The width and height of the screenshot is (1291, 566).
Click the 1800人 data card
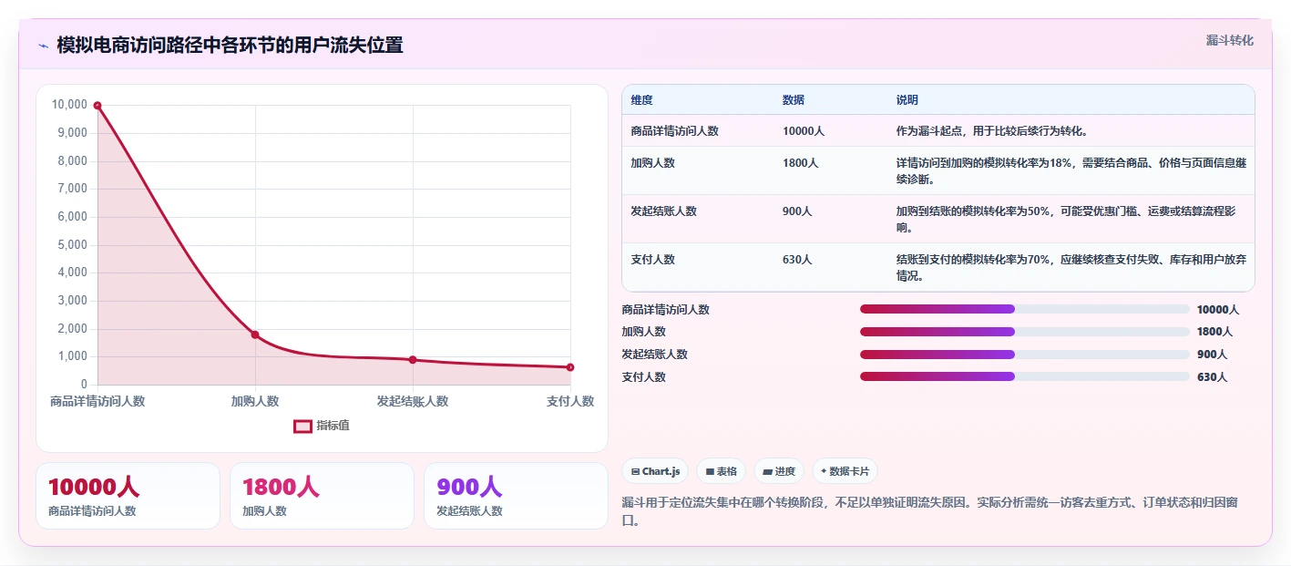coord(322,496)
